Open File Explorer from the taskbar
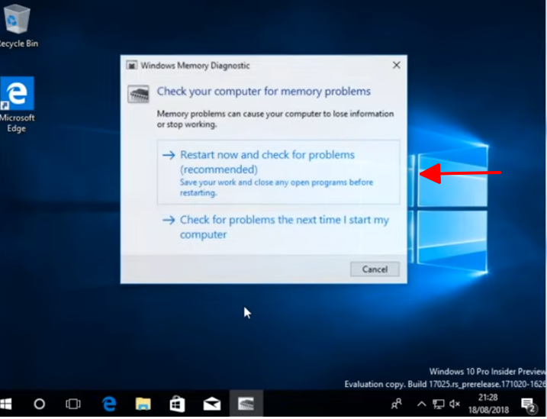This screenshot has width=547, height=419. pos(143,403)
